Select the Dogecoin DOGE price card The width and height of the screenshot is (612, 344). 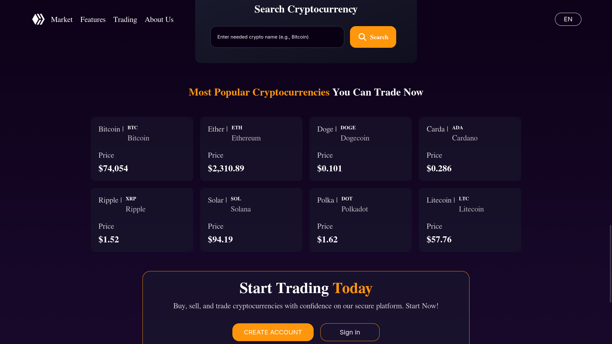click(x=361, y=148)
